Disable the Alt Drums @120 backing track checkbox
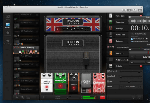 click(x=132, y=39)
